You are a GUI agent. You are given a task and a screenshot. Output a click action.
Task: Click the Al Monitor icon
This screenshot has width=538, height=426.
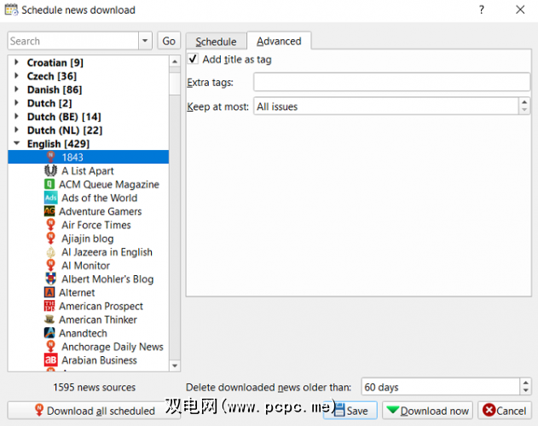click(51, 266)
